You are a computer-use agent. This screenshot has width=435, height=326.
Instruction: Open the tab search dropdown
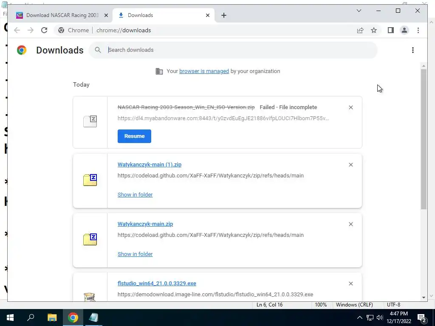tap(359, 11)
